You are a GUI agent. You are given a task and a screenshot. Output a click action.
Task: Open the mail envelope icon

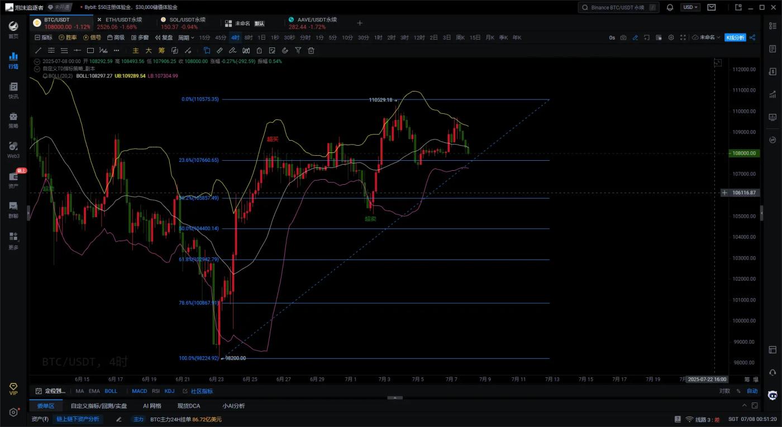tap(711, 7)
